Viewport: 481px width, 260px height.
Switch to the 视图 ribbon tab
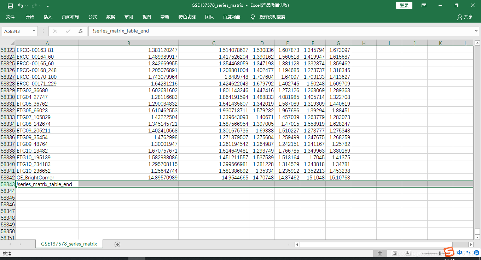point(147,17)
